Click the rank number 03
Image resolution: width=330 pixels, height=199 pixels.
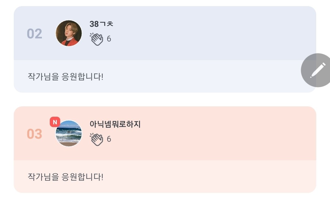(35, 134)
